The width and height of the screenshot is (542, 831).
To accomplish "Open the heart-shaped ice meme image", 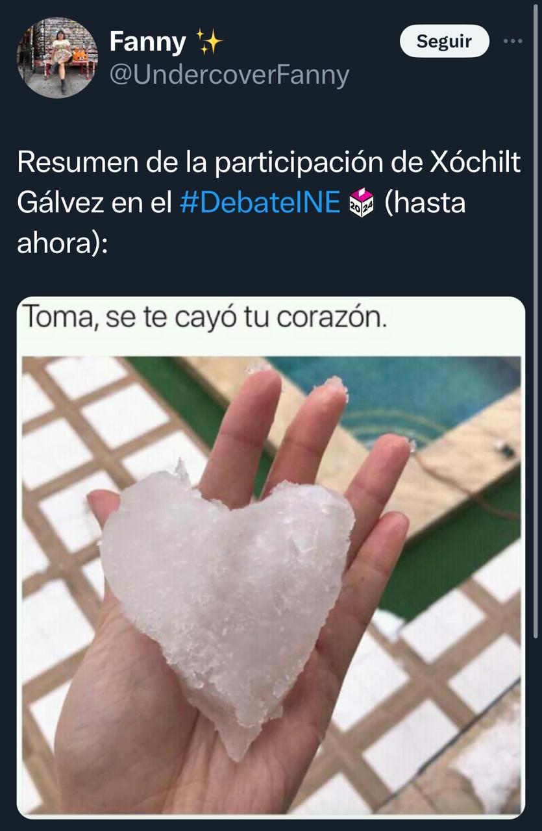I will (x=271, y=558).
